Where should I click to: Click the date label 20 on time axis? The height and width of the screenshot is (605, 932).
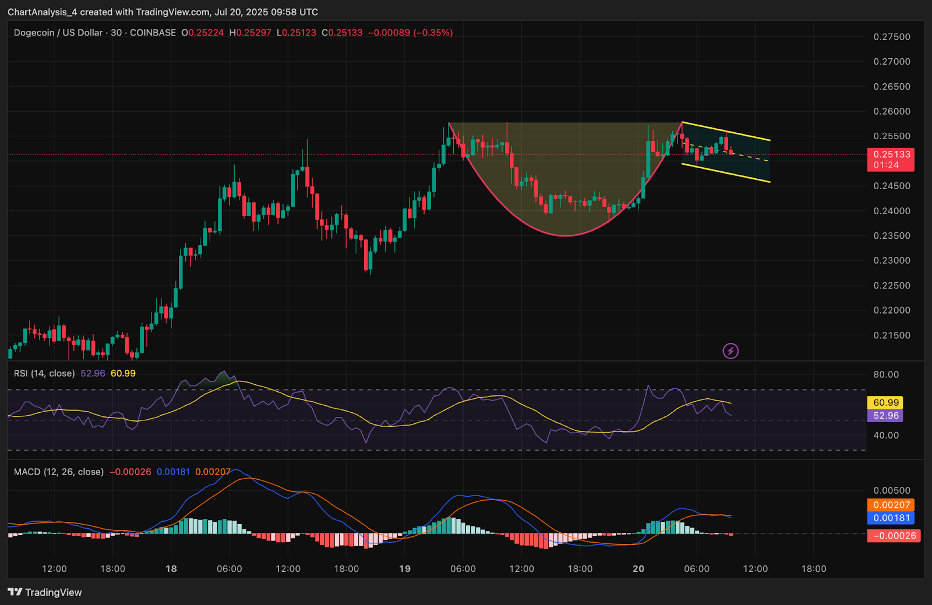point(638,568)
